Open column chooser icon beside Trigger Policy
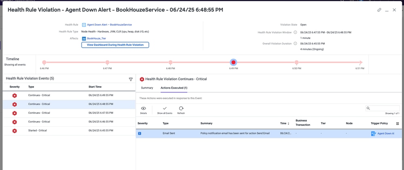The width and height of the screenshot is (404, 170). (x=397, y=123)
